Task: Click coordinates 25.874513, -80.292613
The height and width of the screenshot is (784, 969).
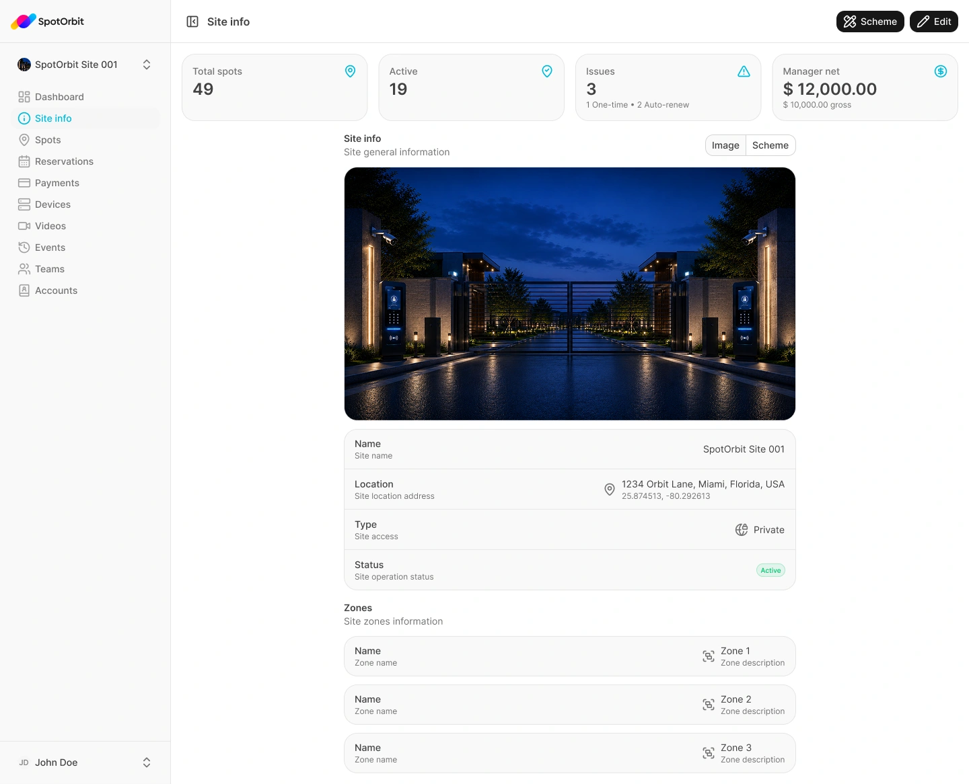Action: tap(666, 496)
